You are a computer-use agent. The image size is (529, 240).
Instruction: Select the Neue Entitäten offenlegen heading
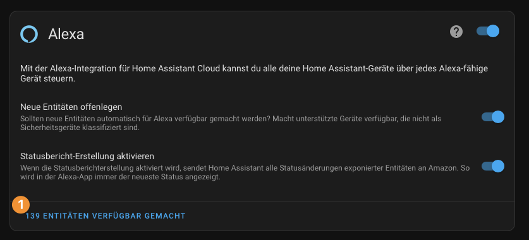tap(71, 107)
